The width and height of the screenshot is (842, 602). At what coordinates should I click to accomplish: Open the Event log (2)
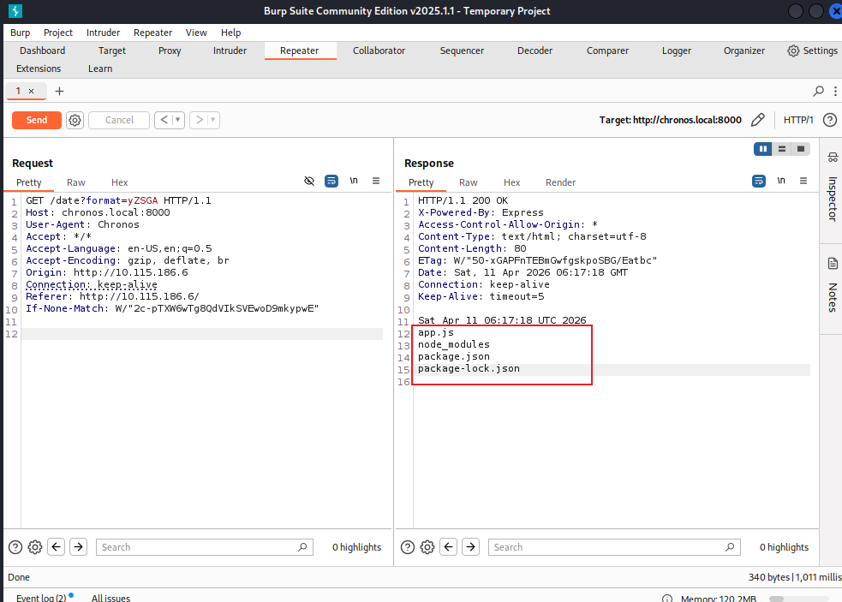(41, 597)
